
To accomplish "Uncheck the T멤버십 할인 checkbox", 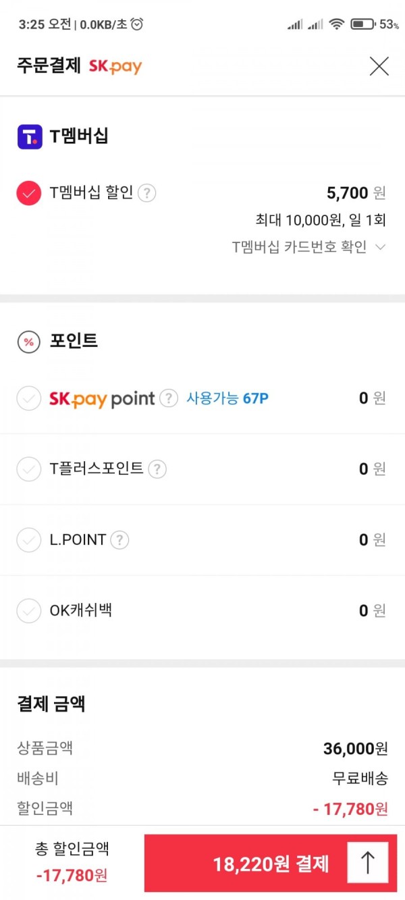I will (29, 194).
